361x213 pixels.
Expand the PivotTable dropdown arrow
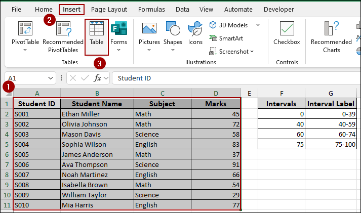pyautogui.click(x=25, y=50)
